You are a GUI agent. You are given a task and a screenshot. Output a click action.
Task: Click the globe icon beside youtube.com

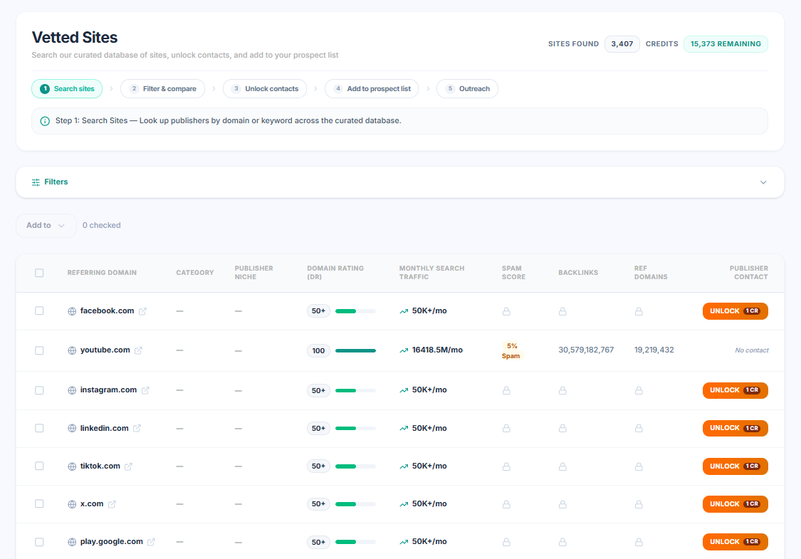tap(72, 350)
